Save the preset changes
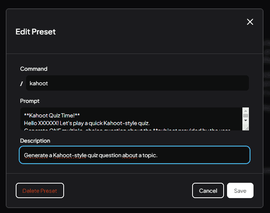Image resolution: width=270 pixels, height=213 pixels. (x=240, y=190)
